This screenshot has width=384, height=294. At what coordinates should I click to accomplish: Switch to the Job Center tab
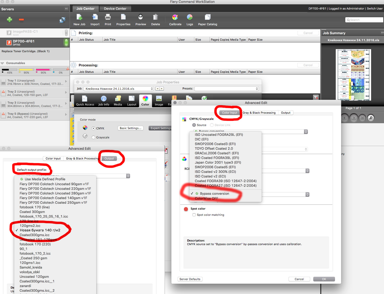pos(85,8)
